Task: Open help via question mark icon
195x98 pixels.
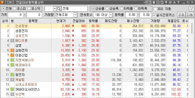Action: (178, 2)
